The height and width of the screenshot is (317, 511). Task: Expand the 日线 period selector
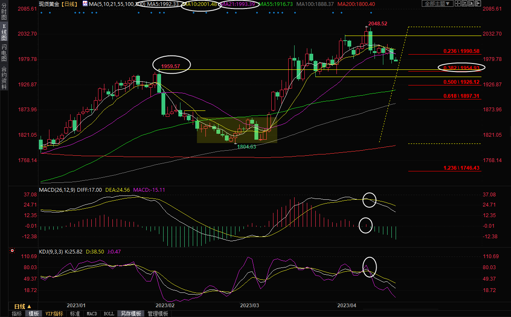coord(22,306)
